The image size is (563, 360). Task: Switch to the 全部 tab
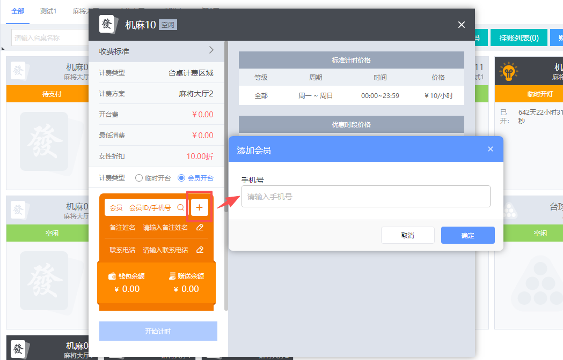18,11
